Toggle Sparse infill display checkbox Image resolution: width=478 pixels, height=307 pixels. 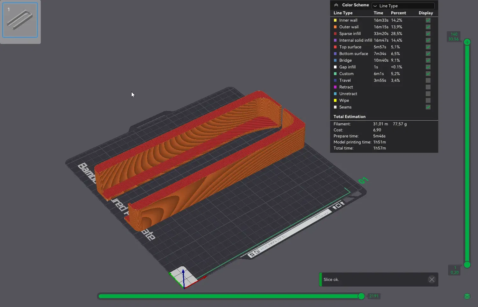428,33
